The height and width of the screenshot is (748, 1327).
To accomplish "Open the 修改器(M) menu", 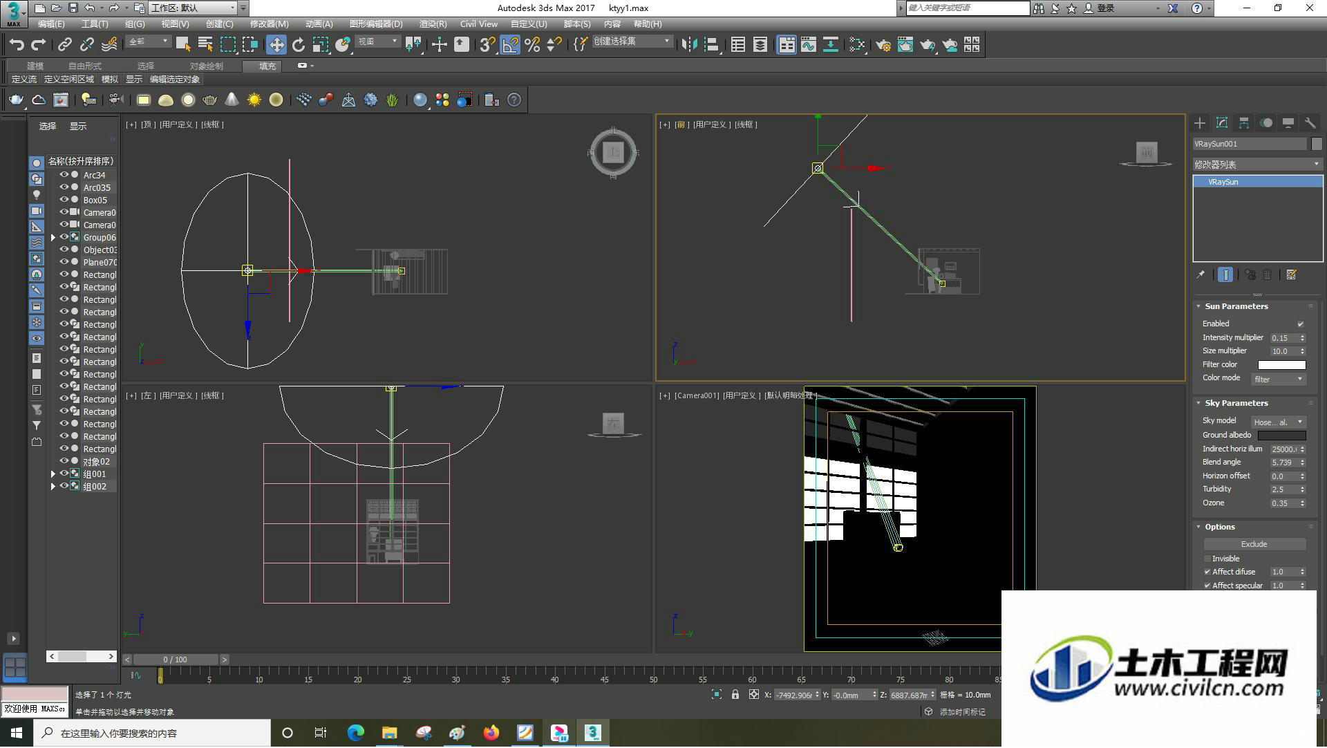I will [x=269, y=24].
